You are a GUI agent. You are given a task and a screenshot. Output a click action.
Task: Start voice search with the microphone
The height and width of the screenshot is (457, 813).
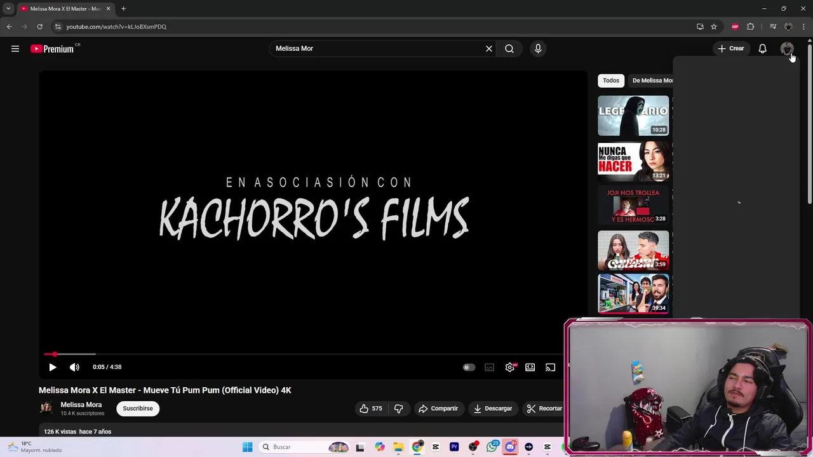(538, 48)
